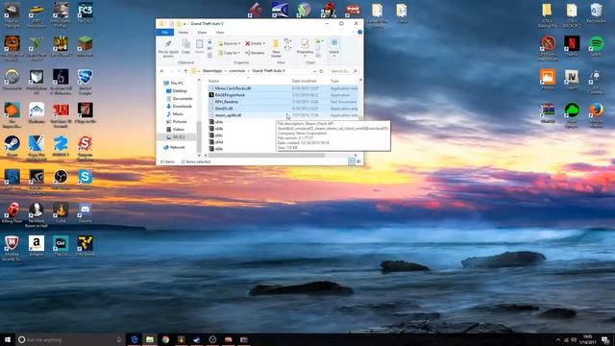This screenshot has width=615, height=346.
Task: Open the Discord desktop shortcut
Action: (x=85, y=212)
